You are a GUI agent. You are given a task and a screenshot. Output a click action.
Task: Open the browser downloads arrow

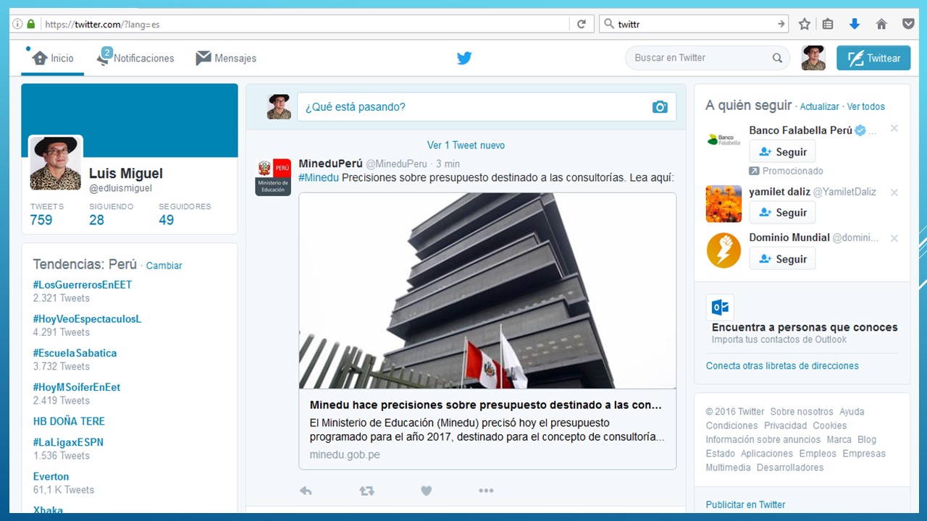[855, 24]
